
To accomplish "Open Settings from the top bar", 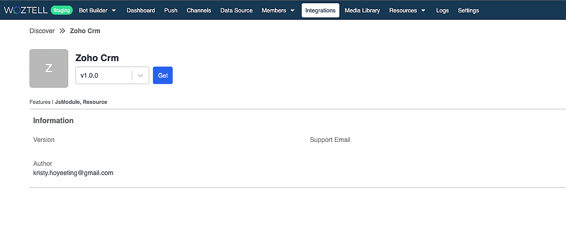I will tap(468, 10).
